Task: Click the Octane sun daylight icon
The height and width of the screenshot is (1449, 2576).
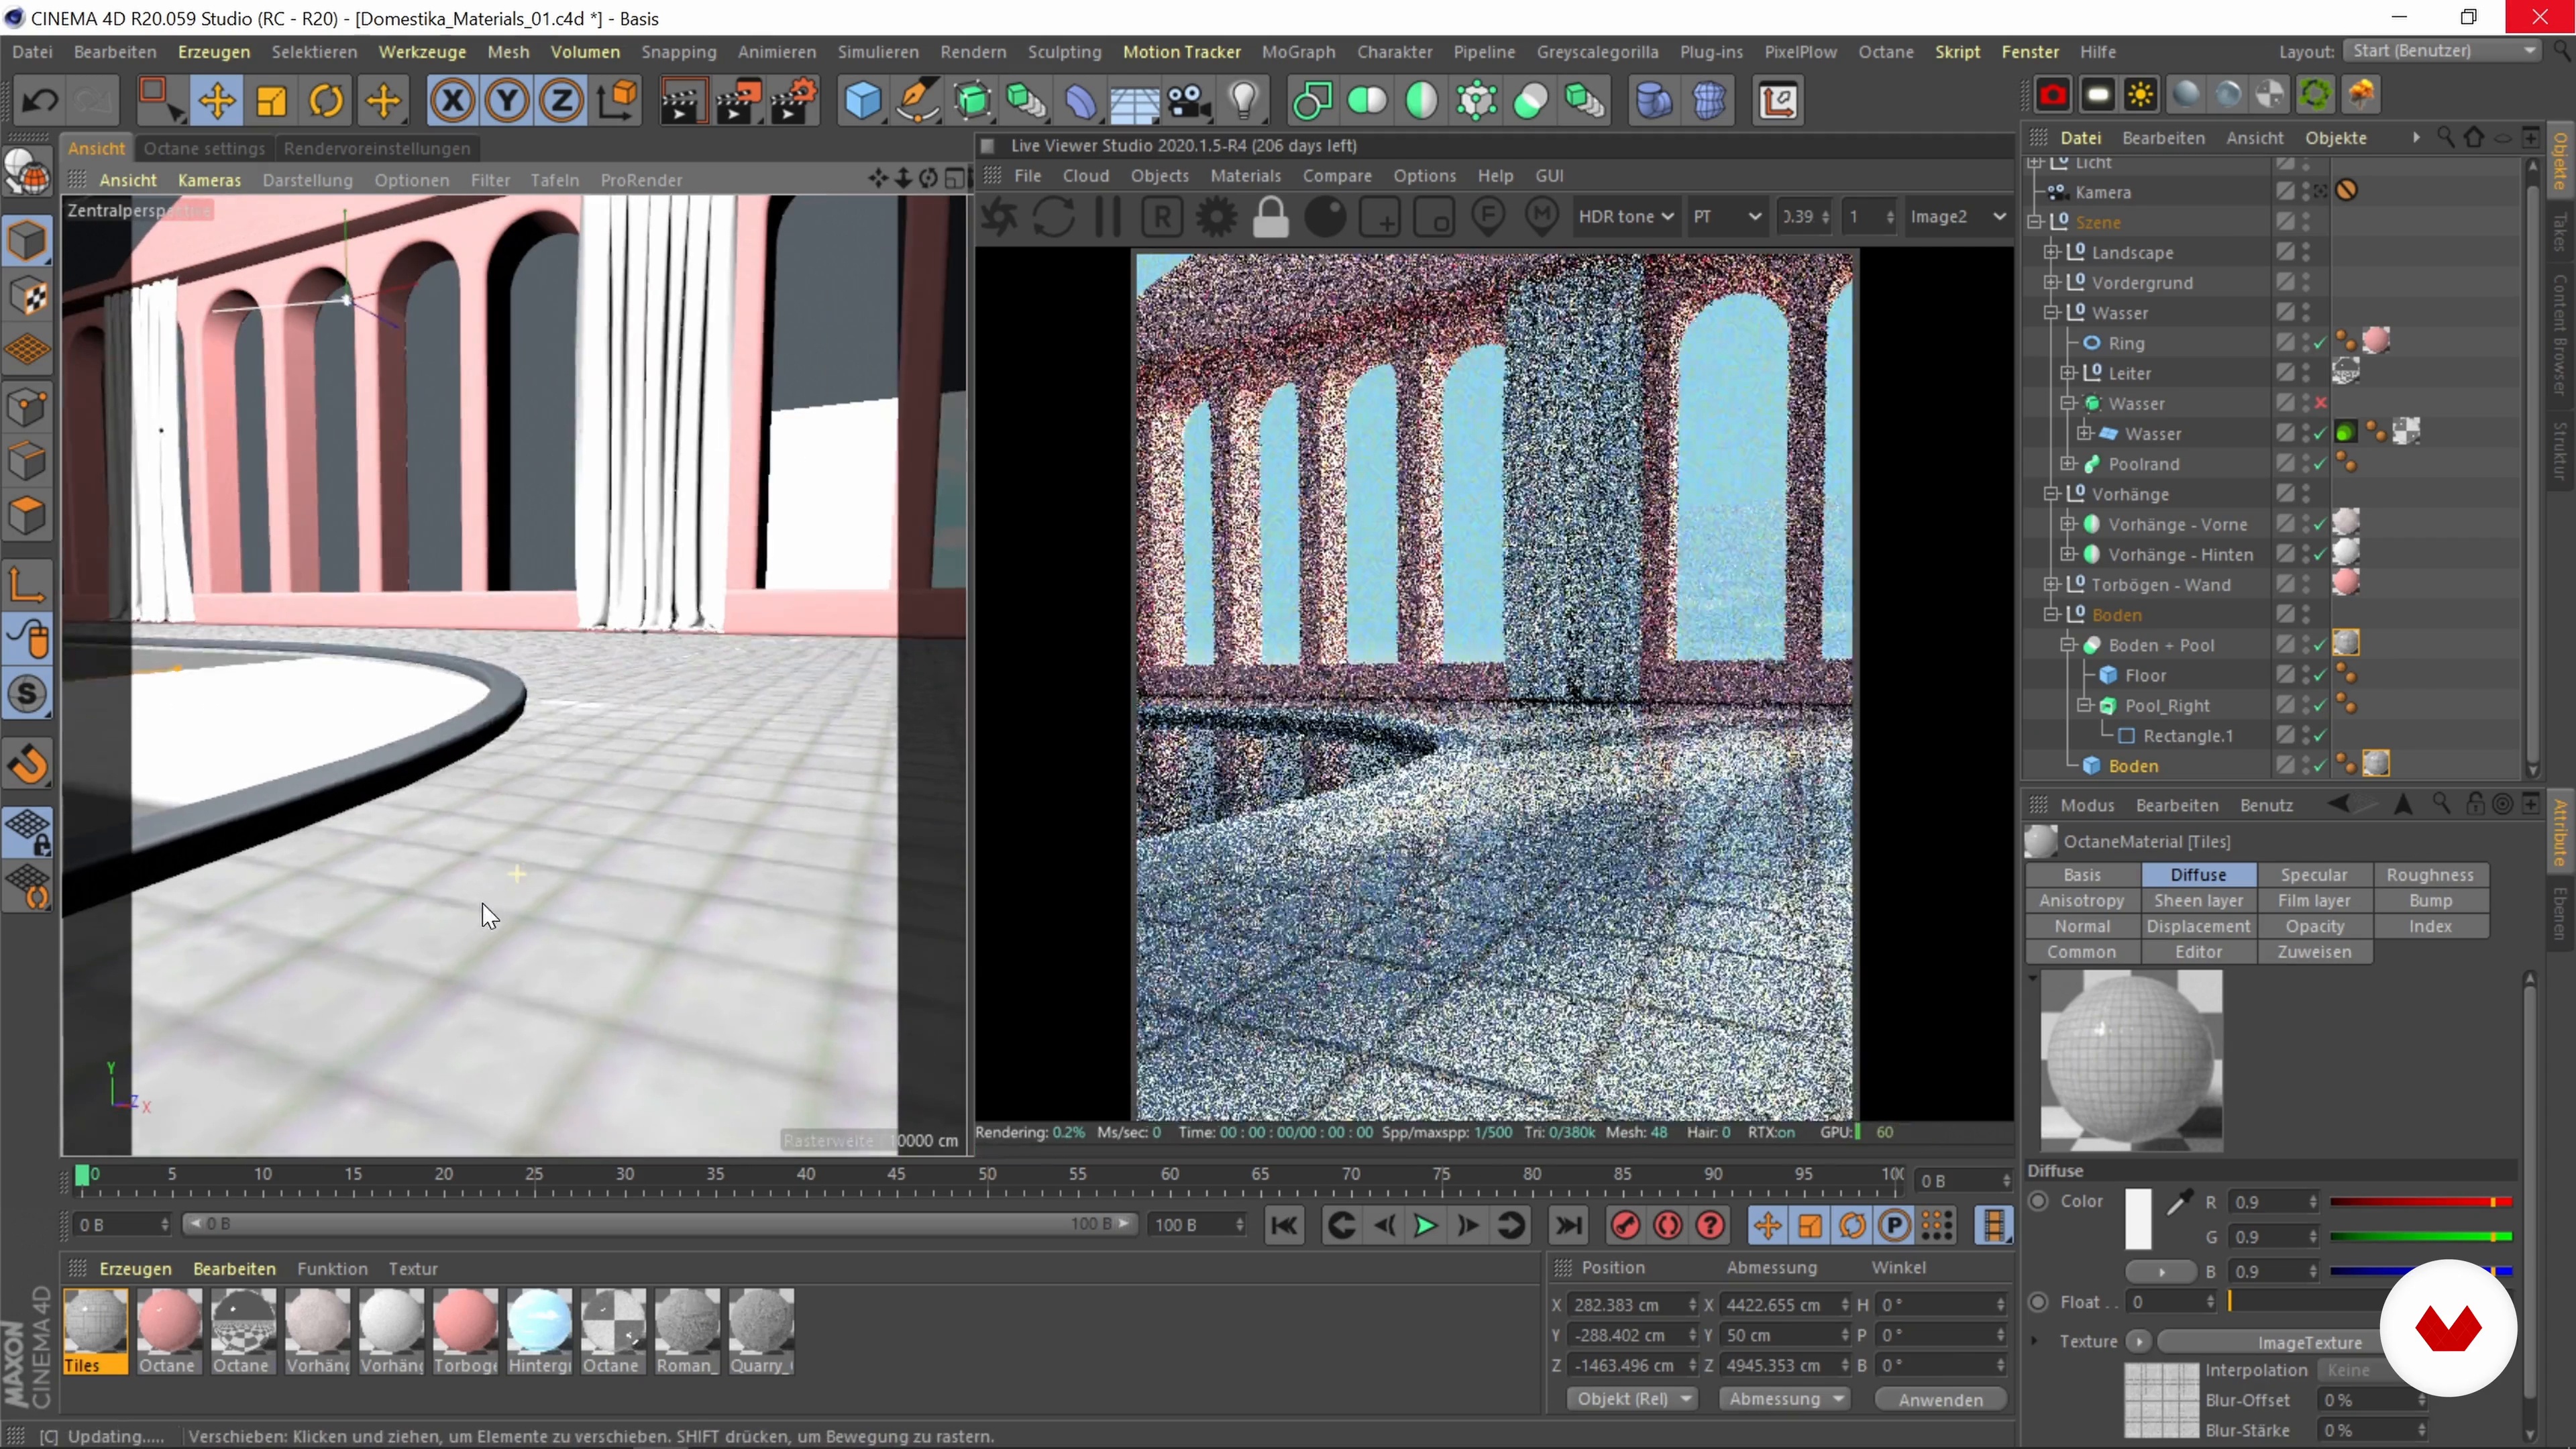Action: coord(2141,95)
